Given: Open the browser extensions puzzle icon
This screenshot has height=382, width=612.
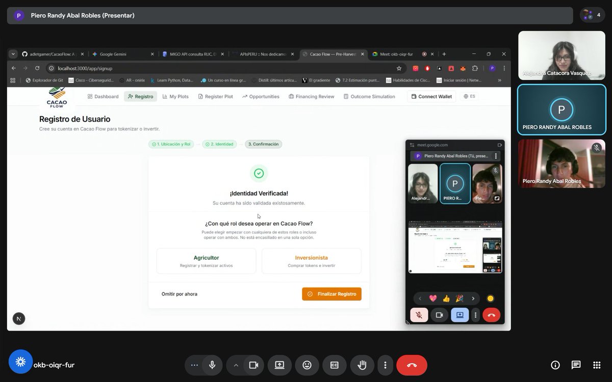Looking at the screenshot, I should coord(475,68).
